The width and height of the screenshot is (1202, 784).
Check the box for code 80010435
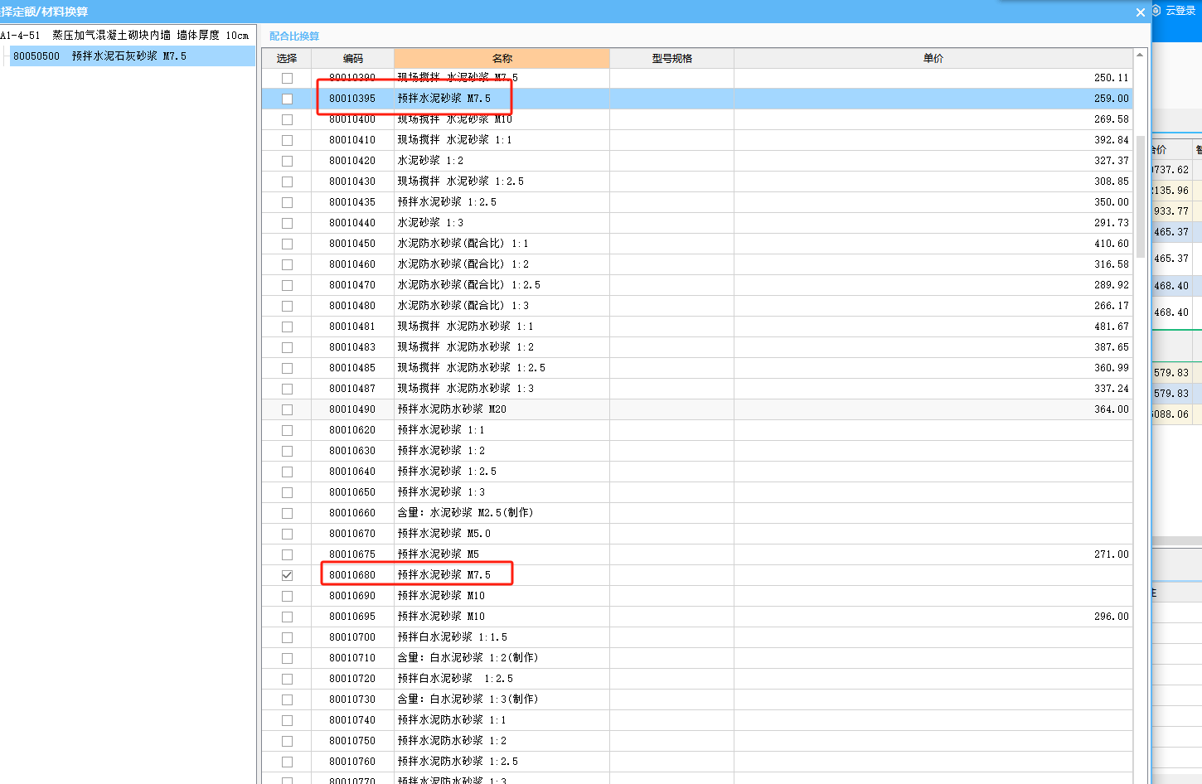tap(287, 202)
